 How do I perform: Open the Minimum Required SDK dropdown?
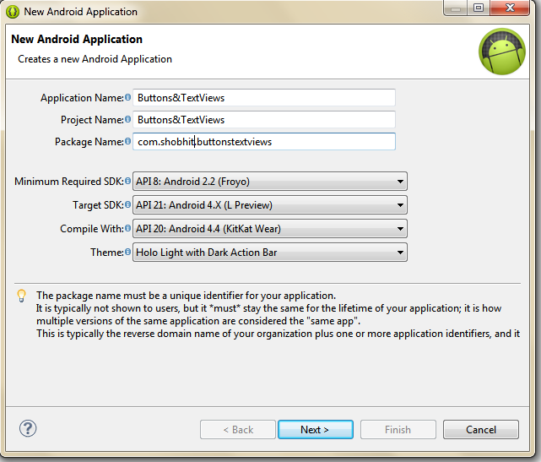click(270, 182)
